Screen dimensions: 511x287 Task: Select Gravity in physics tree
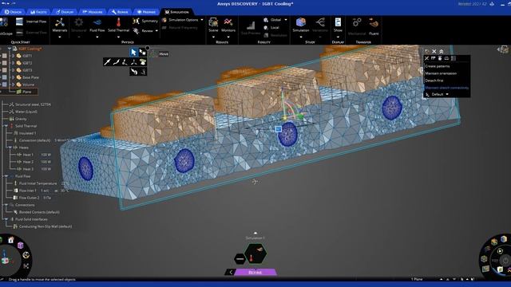[x=21, y=119]
